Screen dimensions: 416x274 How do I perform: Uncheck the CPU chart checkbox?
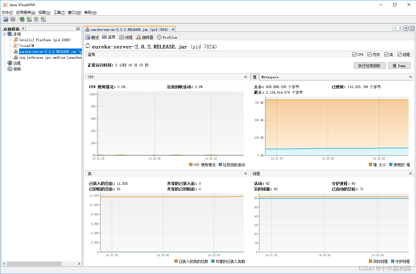355,55
